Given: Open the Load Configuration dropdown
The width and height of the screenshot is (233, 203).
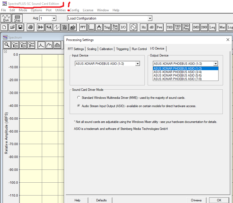Looking at the screenshot, I should [x=150, y=18].
